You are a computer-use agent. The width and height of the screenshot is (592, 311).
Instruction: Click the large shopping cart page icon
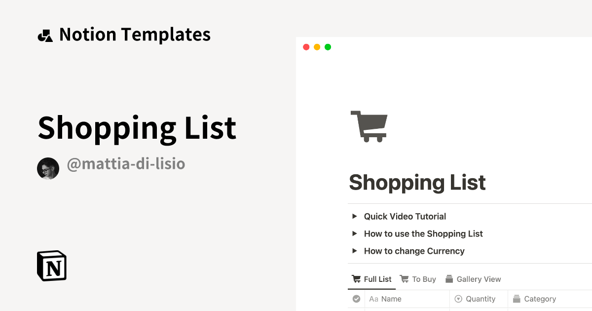tap(369, 126)
